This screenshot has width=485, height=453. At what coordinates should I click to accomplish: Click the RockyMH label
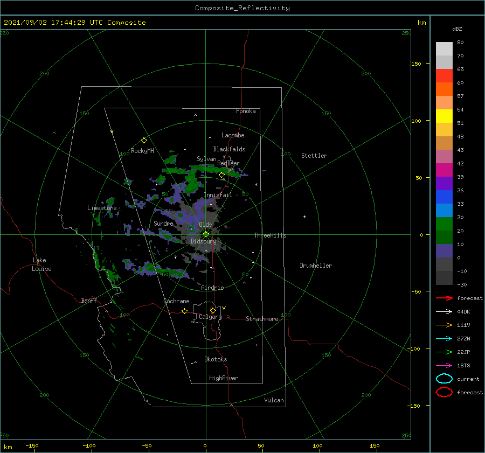pos(142,151)
